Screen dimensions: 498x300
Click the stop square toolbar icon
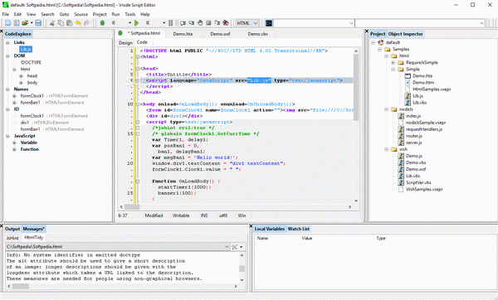208,23
